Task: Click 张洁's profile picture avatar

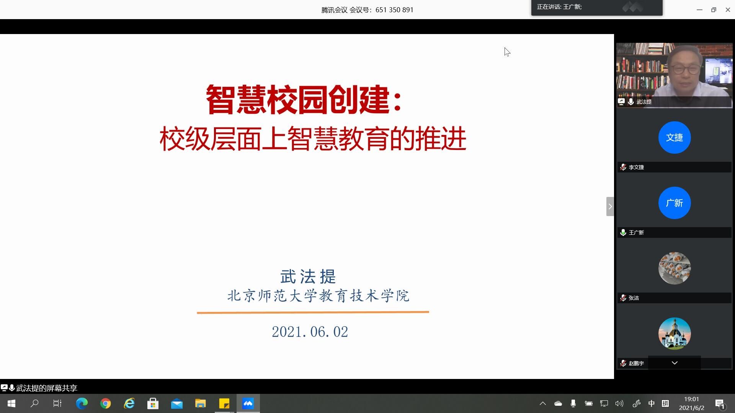Action: [675, 268]
